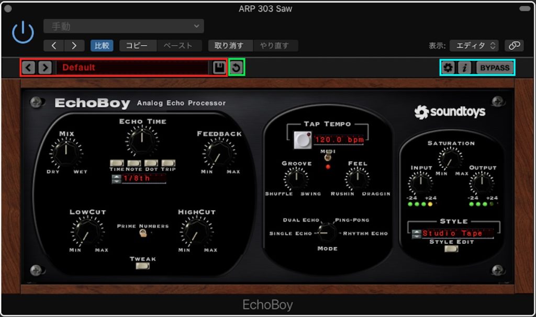
Task: Click the revert arrow icon next to the preset
Action: click(237, 67)
